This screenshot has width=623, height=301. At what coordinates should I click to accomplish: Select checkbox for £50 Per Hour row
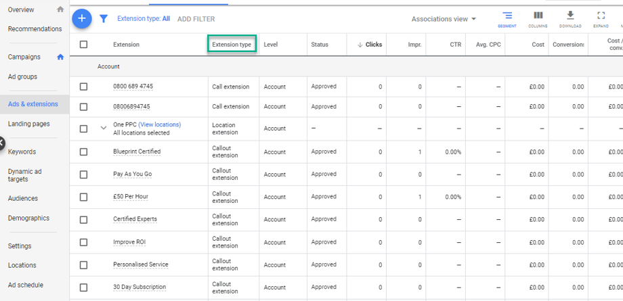[83, 197]
